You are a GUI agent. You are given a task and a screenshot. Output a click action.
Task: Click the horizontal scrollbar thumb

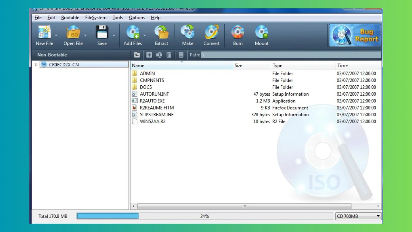[x=244, y=206]
